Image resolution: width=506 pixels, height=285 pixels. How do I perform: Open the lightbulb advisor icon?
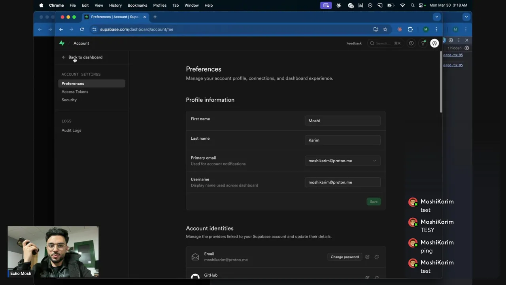(x=423, y=43)
